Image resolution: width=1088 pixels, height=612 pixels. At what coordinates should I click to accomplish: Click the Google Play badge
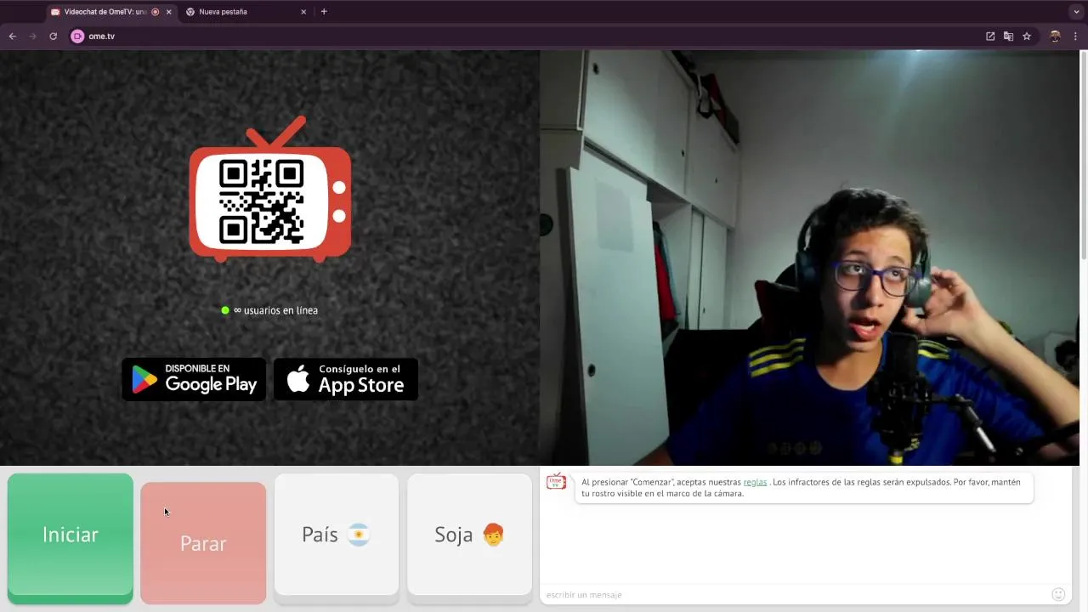point(194,379)
